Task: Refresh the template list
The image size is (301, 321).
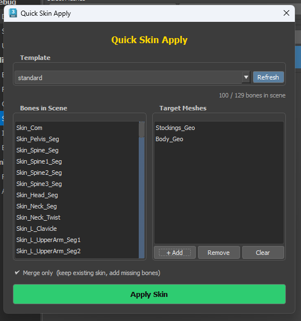Action: click(x=269, y=77)
